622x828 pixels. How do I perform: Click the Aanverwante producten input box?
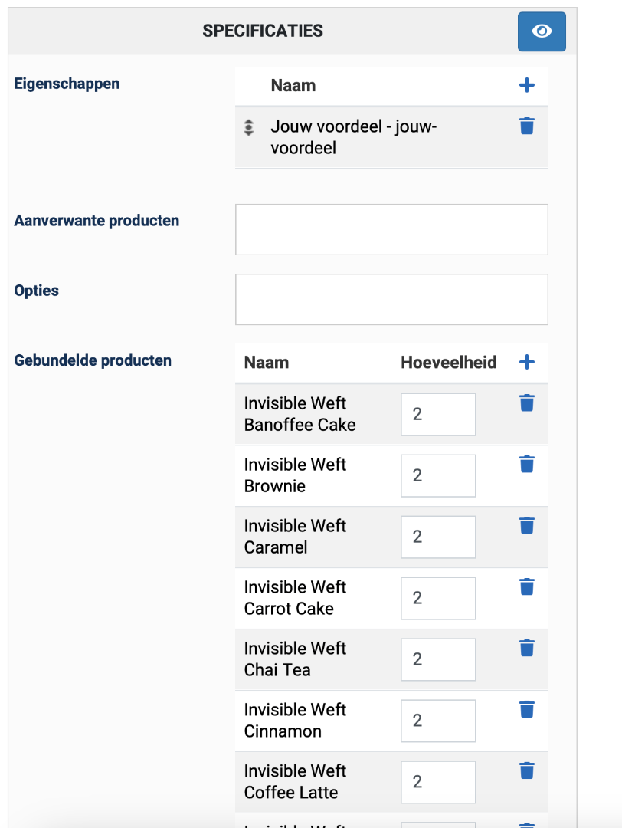(391, 229)
